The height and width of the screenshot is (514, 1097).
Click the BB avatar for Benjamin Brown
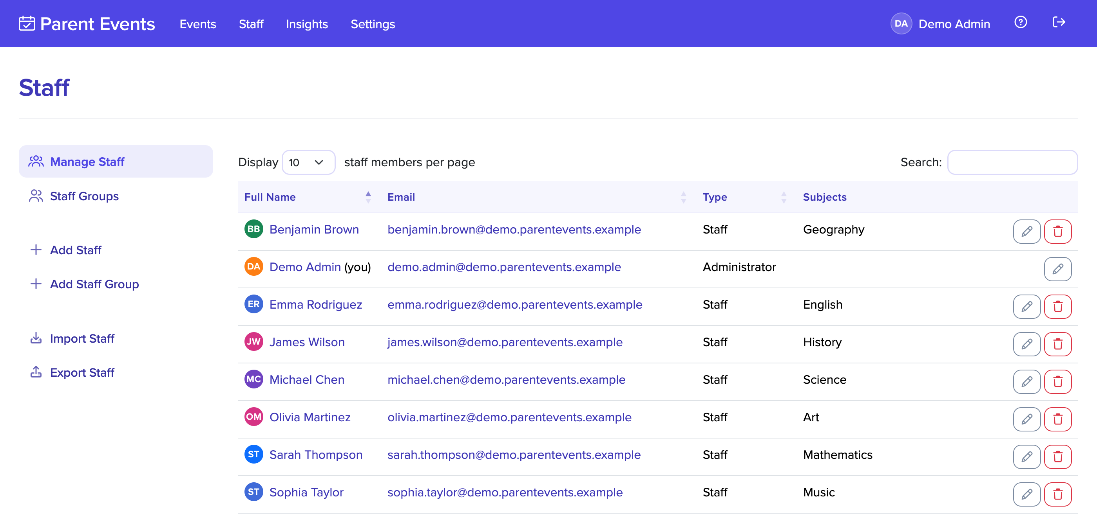click(253, 229)
